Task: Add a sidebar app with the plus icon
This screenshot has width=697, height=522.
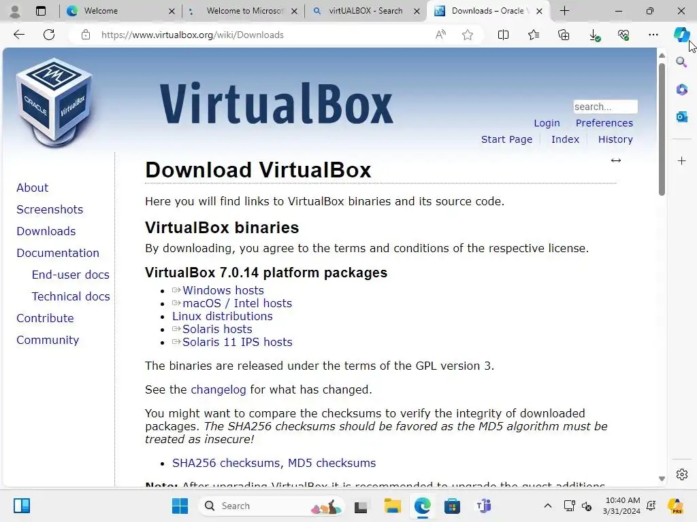Action: [682, 160]
